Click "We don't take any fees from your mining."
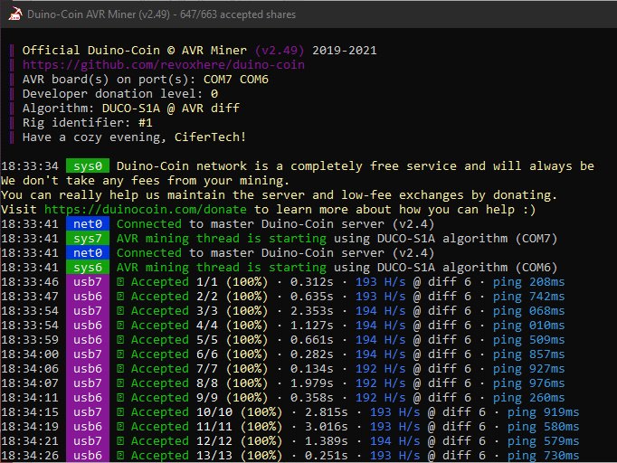This screenshot has width=617, height=463. (x=145, y=181)
